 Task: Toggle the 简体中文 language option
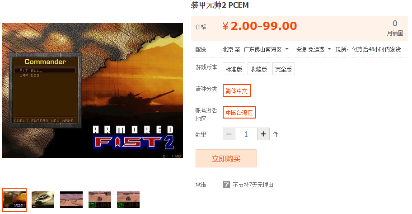236,91
